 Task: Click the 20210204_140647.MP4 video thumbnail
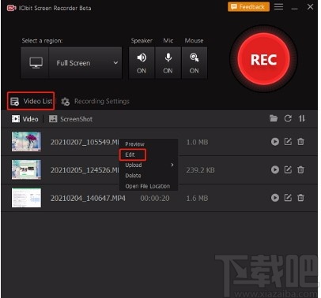pyautogui.click(x=26, y=198)
